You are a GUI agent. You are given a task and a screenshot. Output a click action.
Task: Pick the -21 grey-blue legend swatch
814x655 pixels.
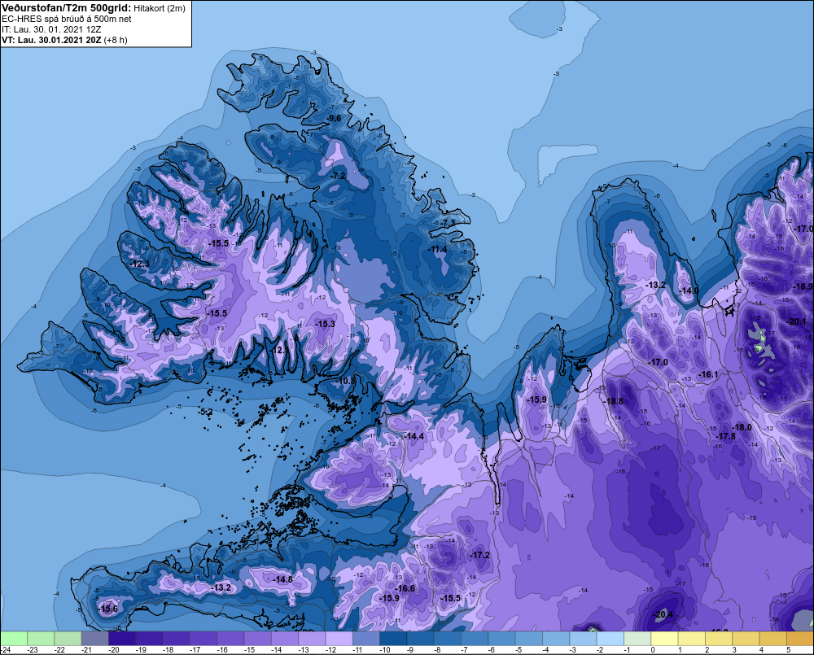coord(95,638)
